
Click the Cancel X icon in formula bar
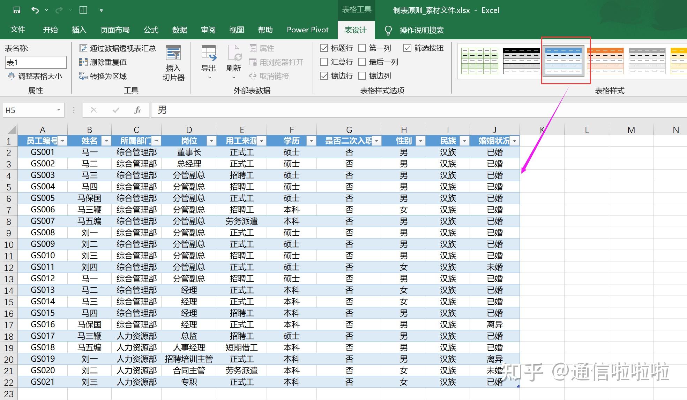coord(94,110)
